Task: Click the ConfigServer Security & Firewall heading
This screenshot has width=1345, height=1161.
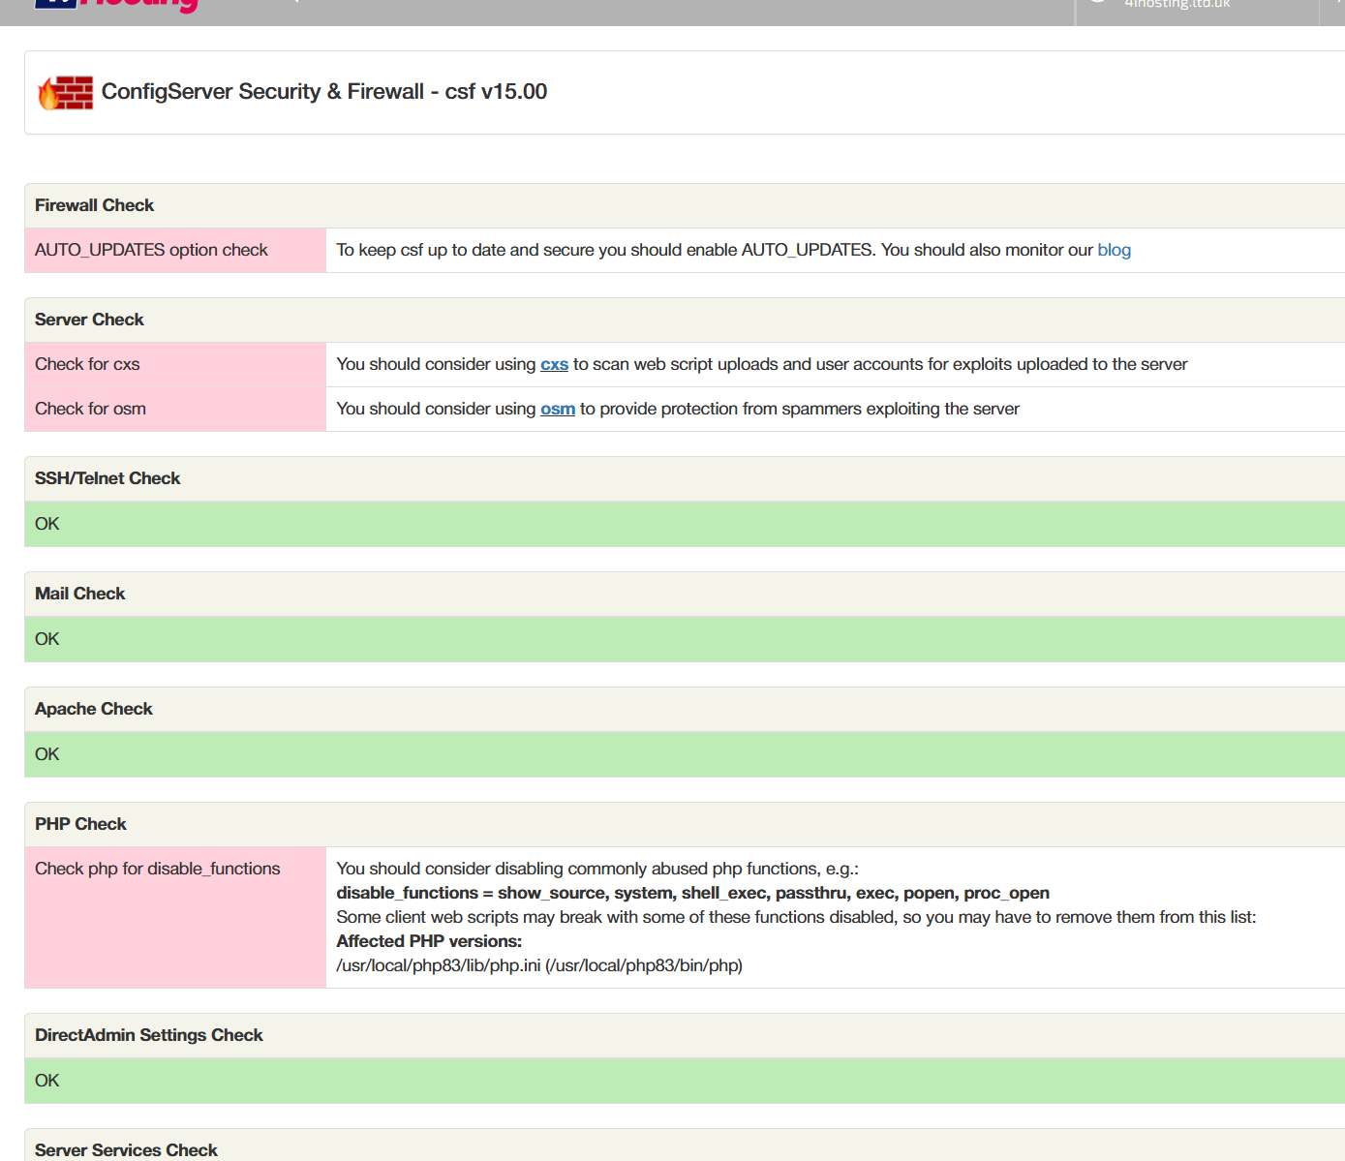Action: tap(324, 91)
